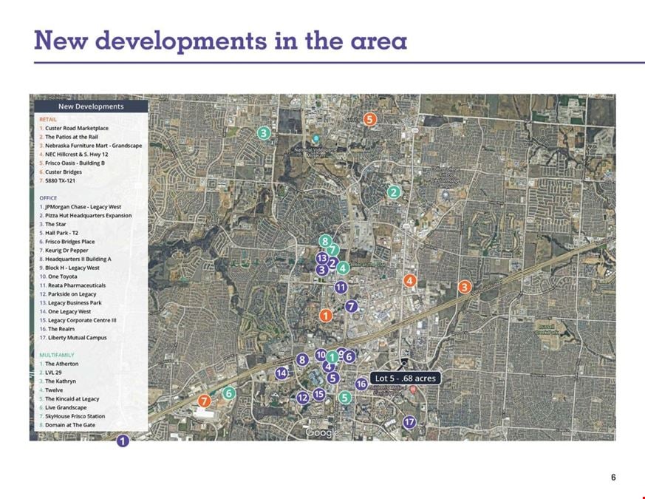Select purple office marker 11

pos(341,287)
